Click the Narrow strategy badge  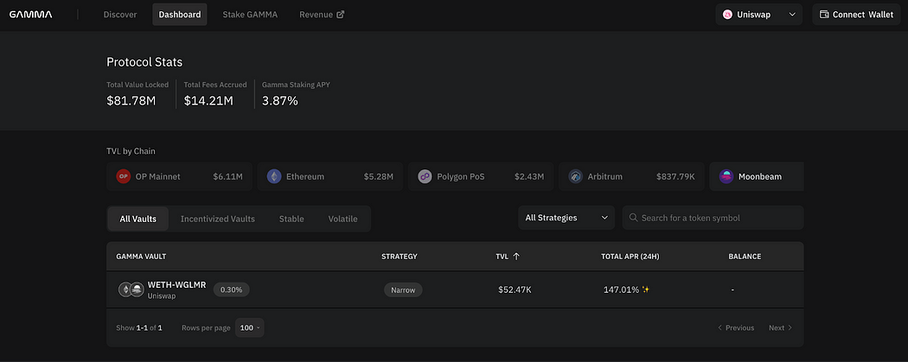click(x=403, y=289)
